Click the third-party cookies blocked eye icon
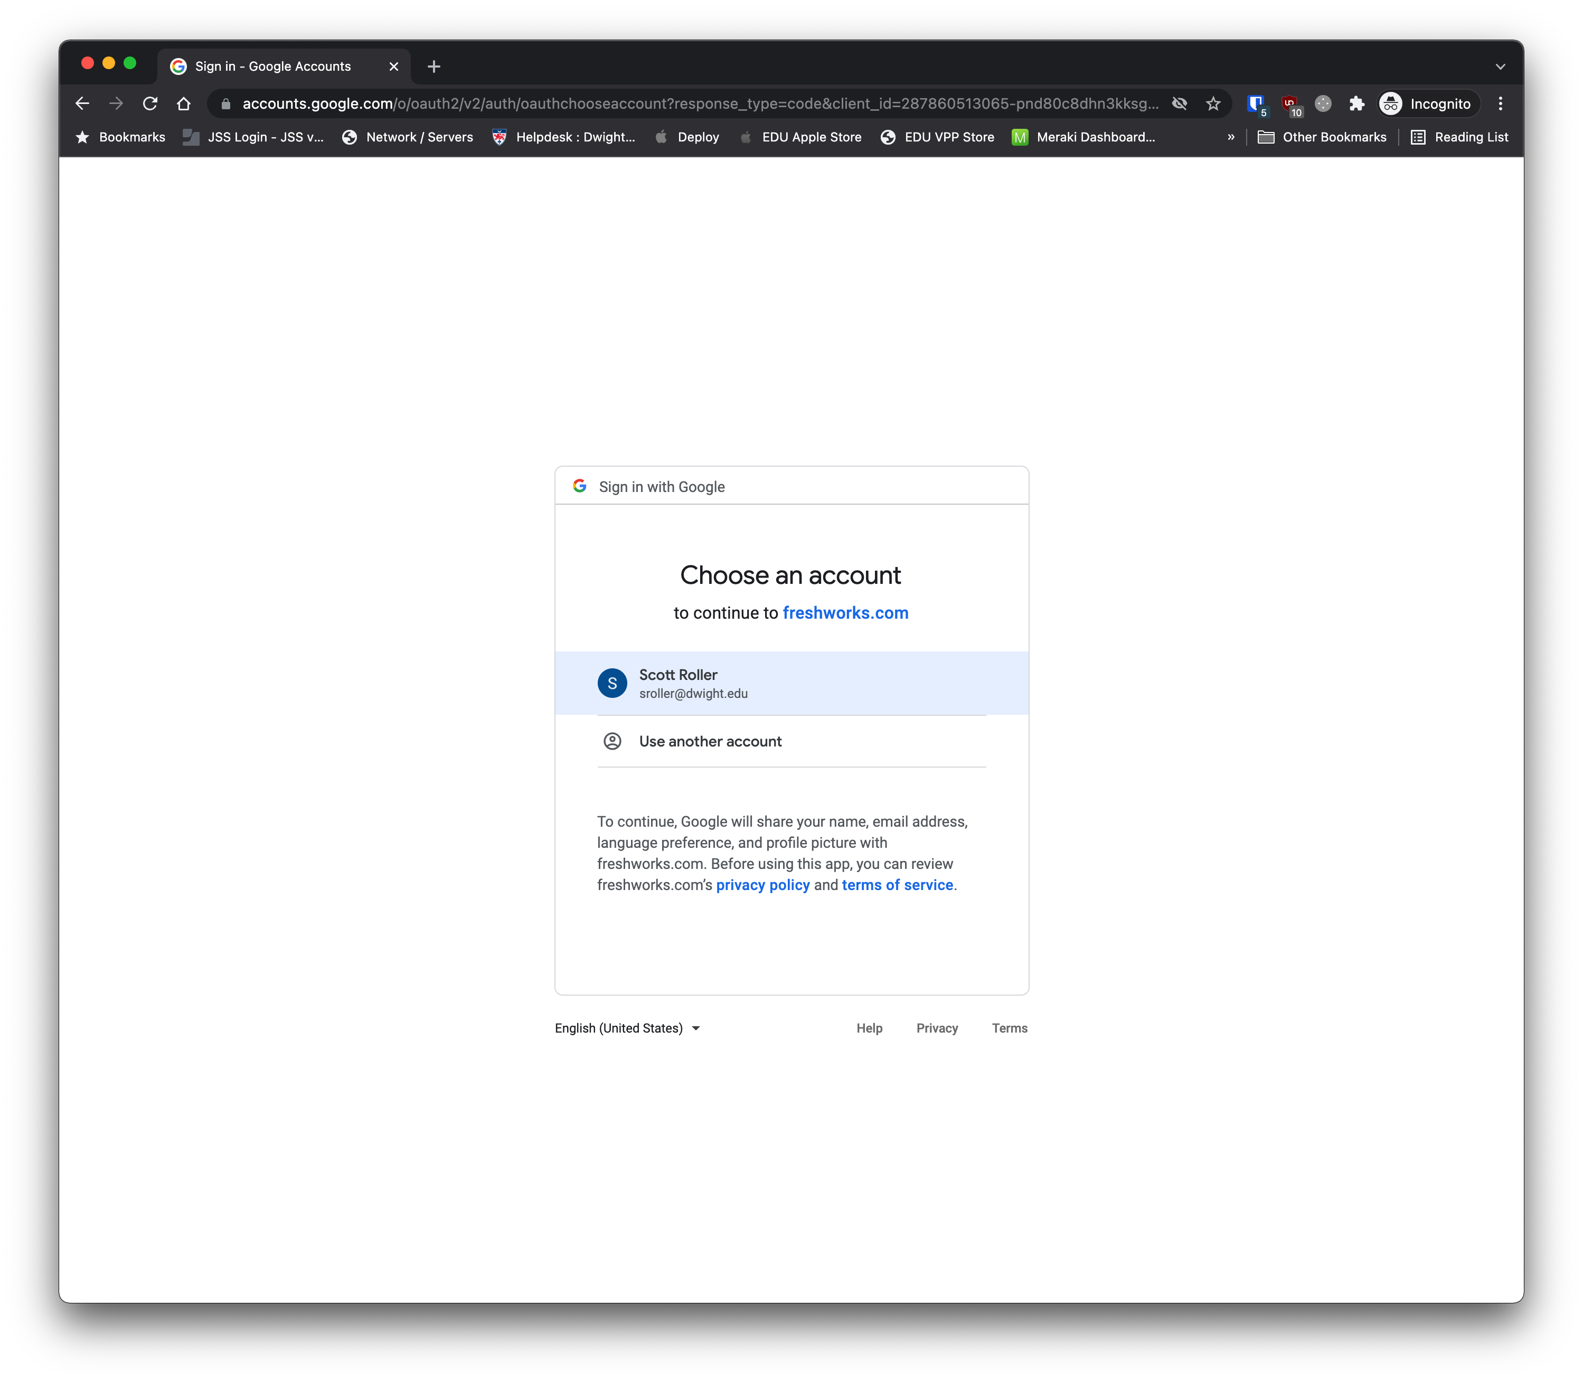1583x1381 pixels. click(x=1179, y=103)
